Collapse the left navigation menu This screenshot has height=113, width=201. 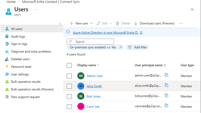[60, 24]
